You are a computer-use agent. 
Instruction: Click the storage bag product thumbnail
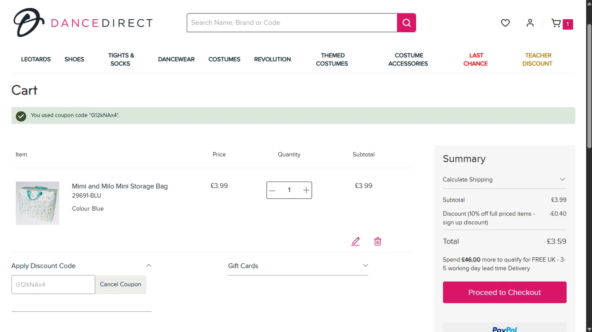click(x=37, y=203)
